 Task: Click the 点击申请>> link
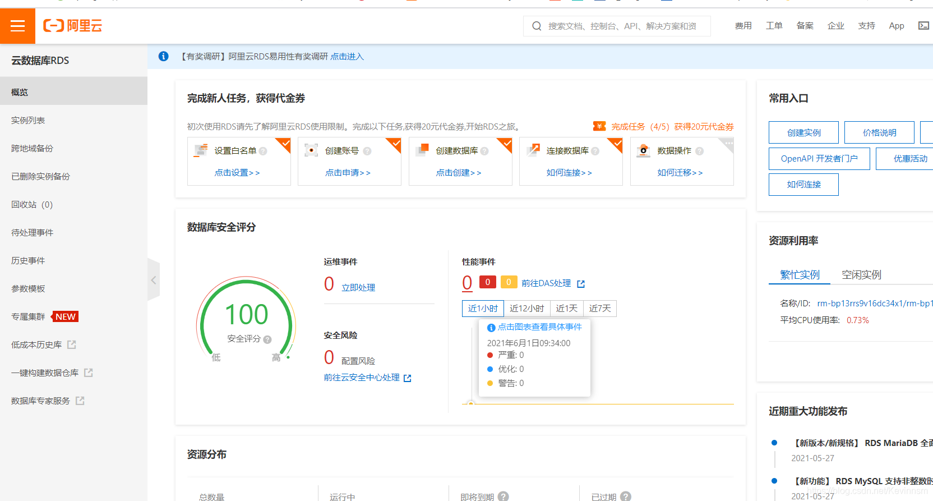pyautogui.click(x=348, y=173)
